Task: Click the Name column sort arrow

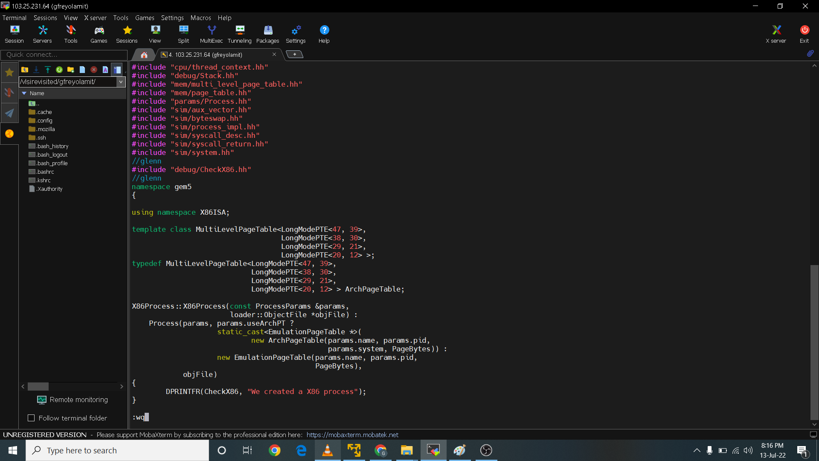Action: [24, 93]
